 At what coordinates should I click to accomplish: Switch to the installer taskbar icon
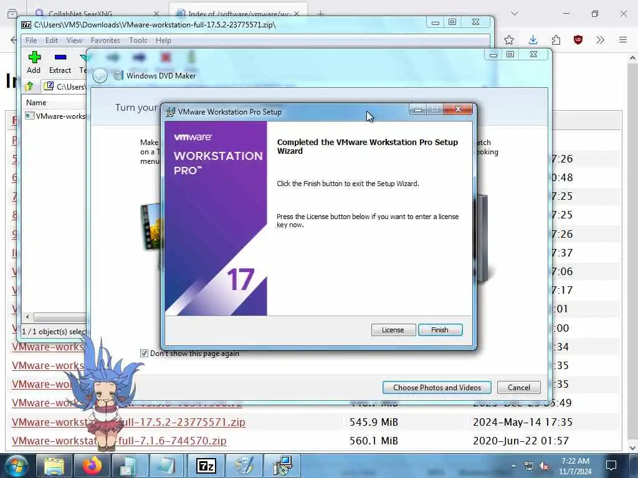(x=282, y=466)
